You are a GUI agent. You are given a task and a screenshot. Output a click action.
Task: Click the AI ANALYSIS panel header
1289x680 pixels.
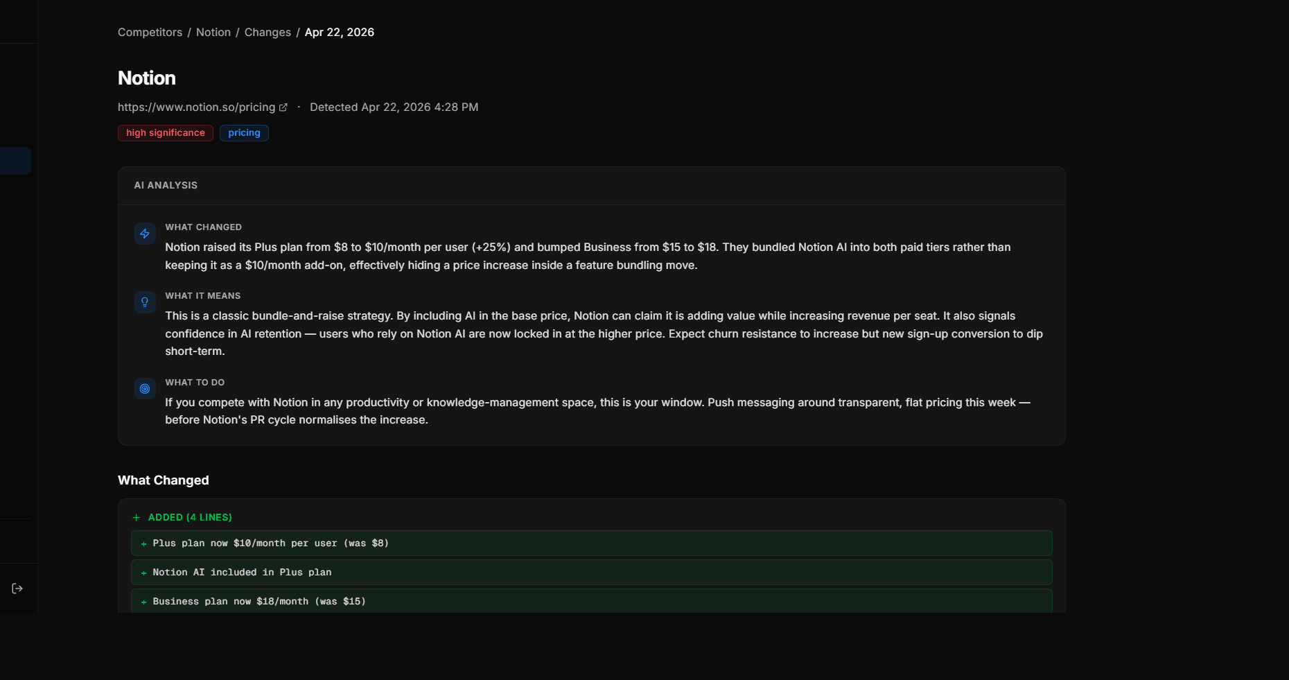592,186
